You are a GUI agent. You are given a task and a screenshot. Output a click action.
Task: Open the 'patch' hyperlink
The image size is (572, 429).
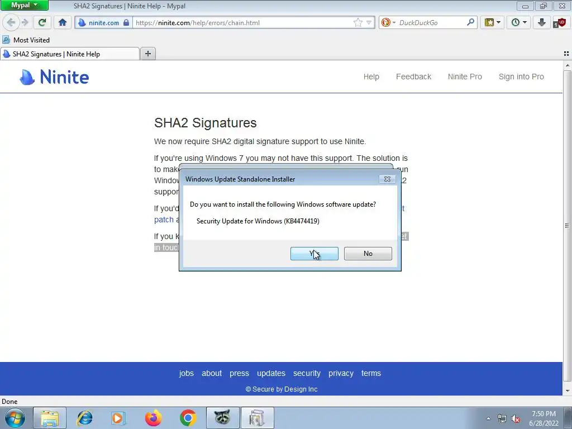[x=164, y=220]
